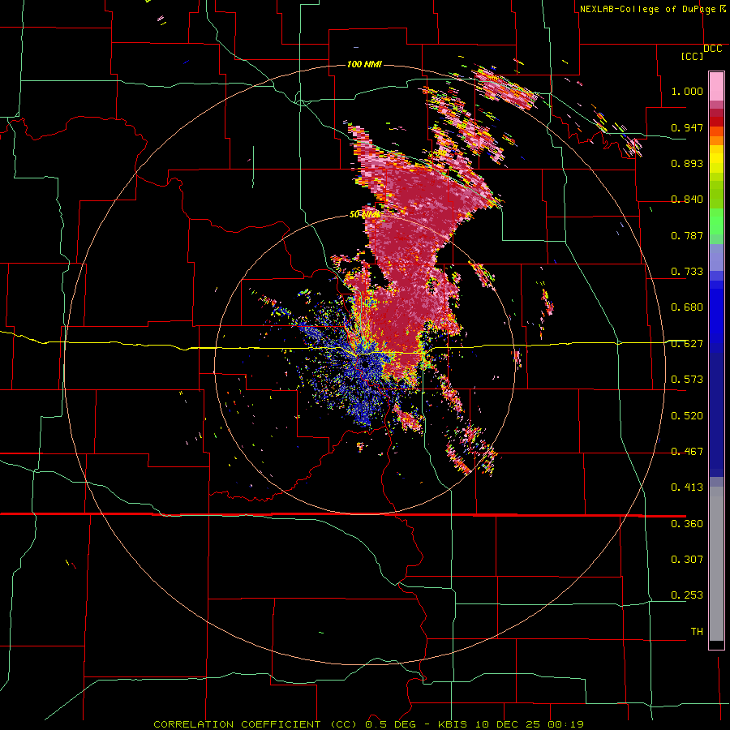Click the 0.787 scale value
This screenshot has width=730, height=730.
pyautogui.click(x=687, y=235)
